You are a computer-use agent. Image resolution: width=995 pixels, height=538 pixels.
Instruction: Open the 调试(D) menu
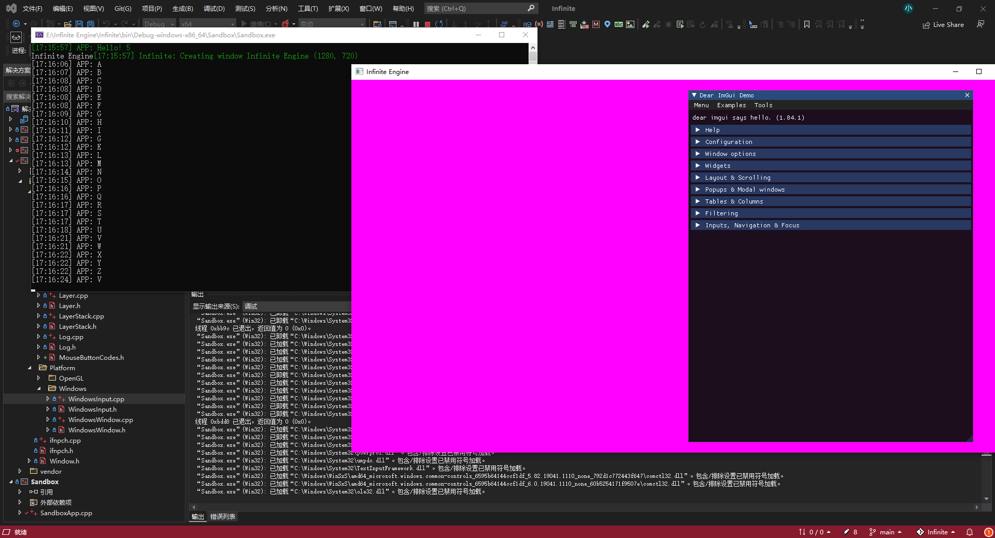point(214,8)
